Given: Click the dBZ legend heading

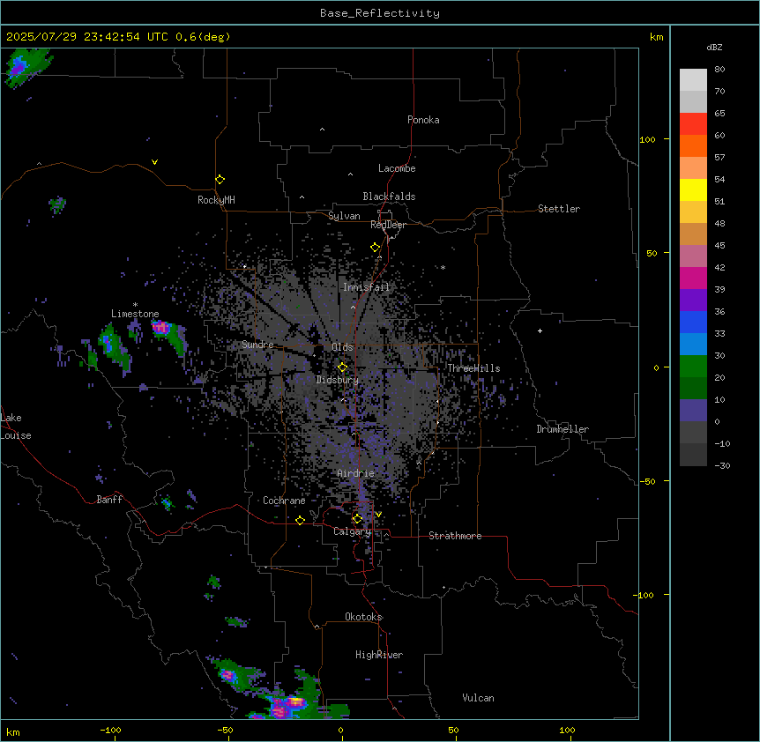Looking at the screenshot, I should point(714,47).
